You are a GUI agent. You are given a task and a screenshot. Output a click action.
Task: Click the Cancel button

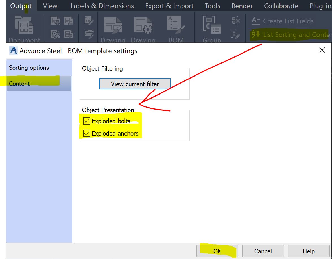pos(263,251)
